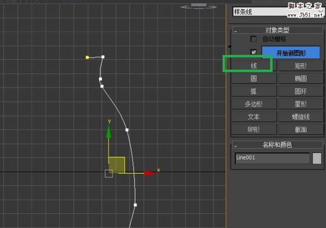Choose the 矩形 rectangle shape button

pyautogui.click(x=300, y=66)
